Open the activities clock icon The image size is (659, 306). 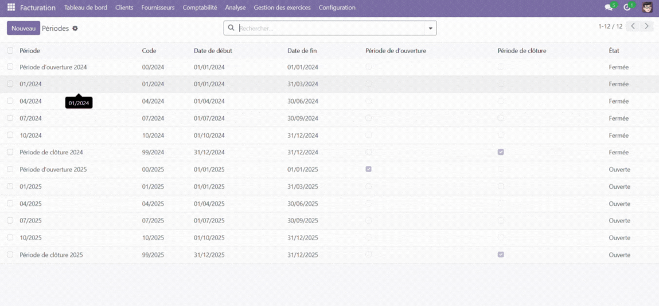coord(627,7)
